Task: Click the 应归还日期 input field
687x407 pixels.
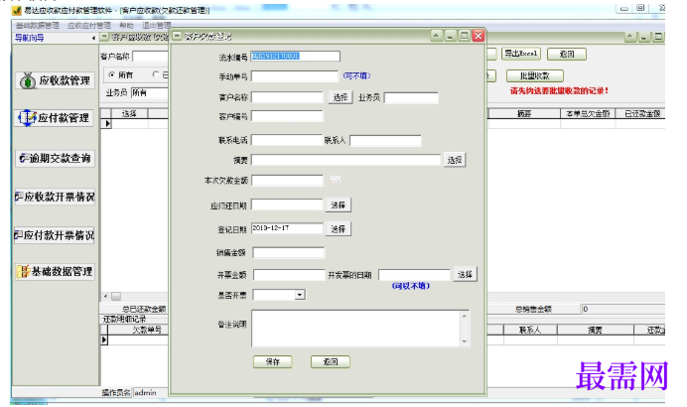Action: pos(287,204)
